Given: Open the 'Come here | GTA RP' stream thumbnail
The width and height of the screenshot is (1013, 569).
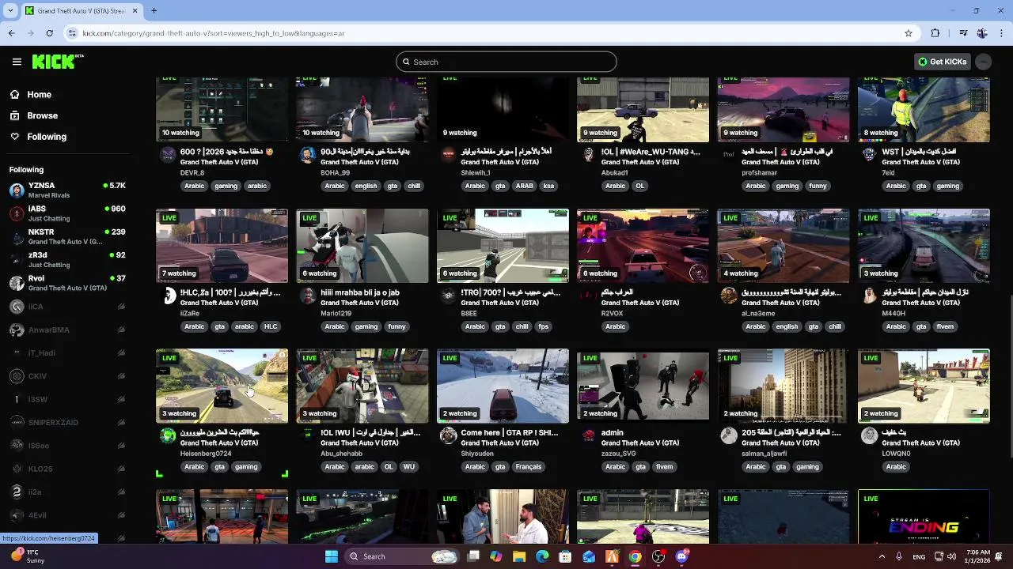Looking at the screenshot, I should coord(503,386).
